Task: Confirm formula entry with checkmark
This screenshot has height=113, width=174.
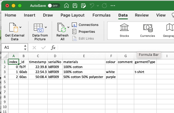Action: click(x=44, y=48)
